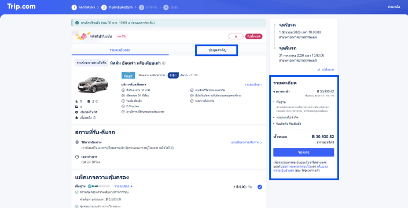408x208 pixels.
Task: Click the เปิด 24 ชั่วโมง hours text
Action: point(91,162)
